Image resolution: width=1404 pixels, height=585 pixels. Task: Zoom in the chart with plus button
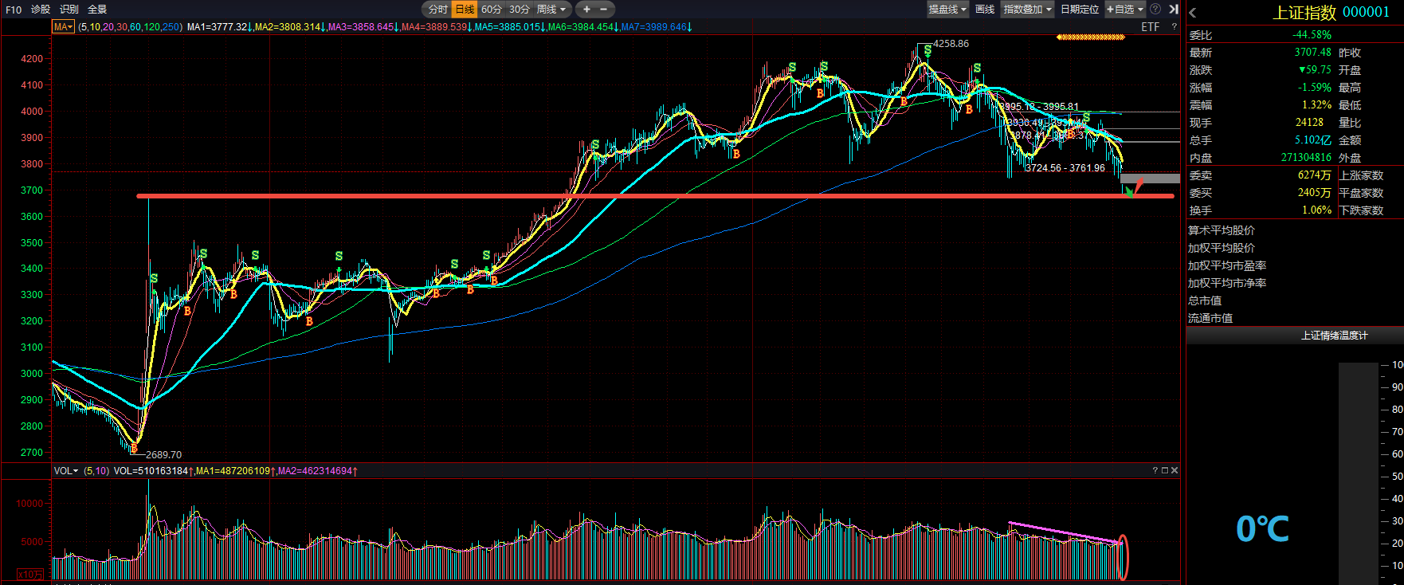click(586, 10)
